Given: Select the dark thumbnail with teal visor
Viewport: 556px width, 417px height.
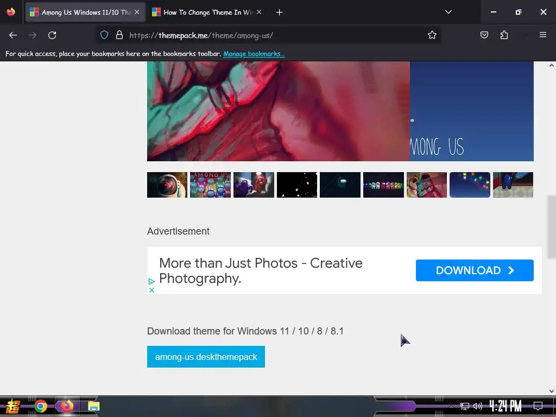Looking at the screenshot, I should (x=340, y=185).
